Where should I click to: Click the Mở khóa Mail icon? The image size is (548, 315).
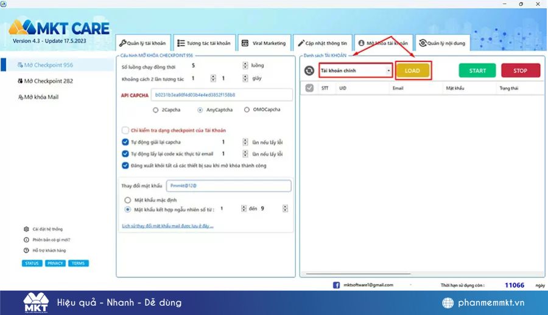coord(21,97)
